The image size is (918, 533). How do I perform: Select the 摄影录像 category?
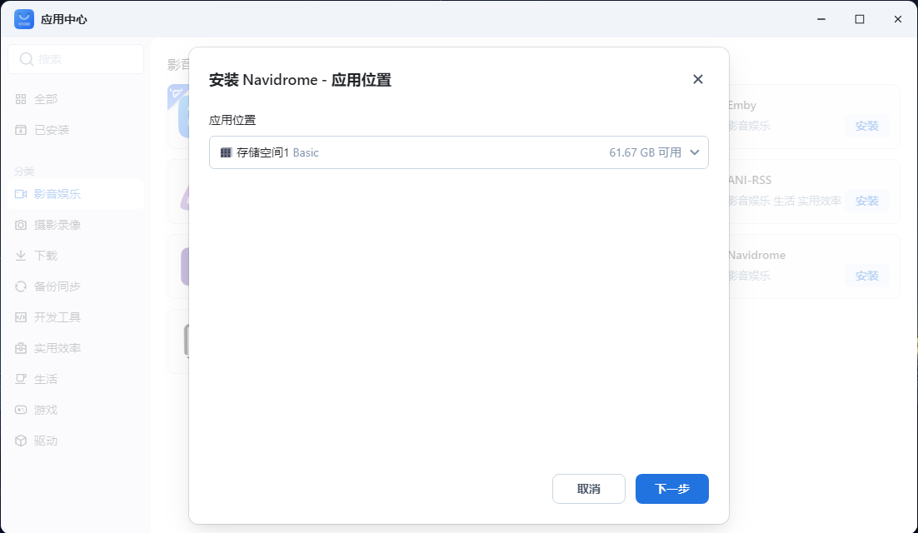(76, 225)
